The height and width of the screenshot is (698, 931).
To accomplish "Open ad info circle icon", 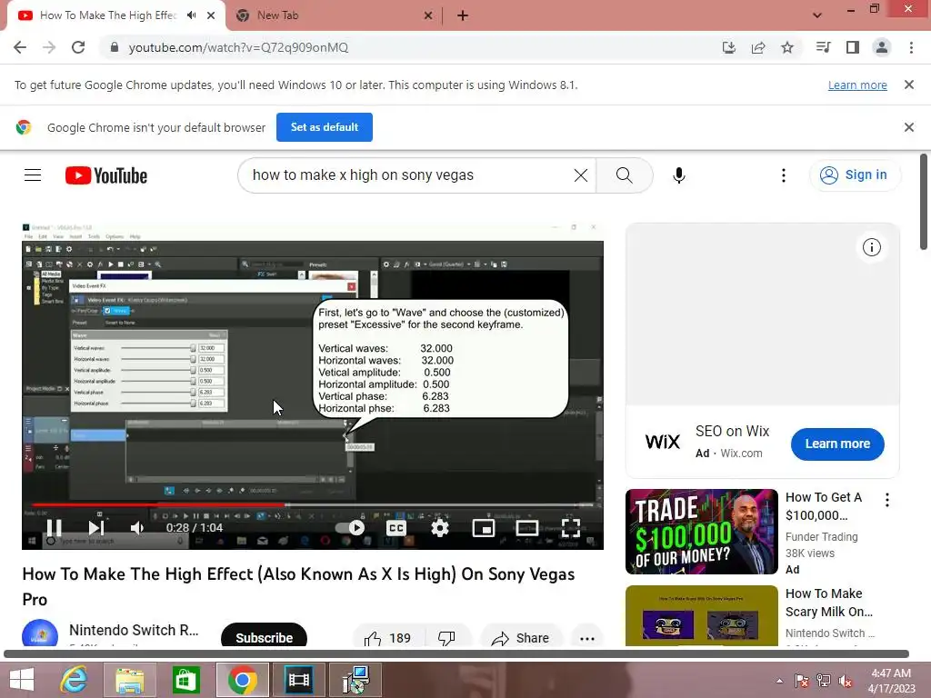I will tap(872, 247).
